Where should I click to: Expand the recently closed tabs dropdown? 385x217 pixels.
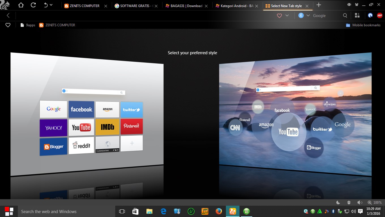click(x=51, y=5)
